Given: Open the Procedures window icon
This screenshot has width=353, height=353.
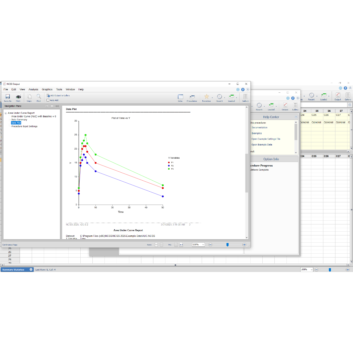Looking at the screenshot, I should (192, 97).
